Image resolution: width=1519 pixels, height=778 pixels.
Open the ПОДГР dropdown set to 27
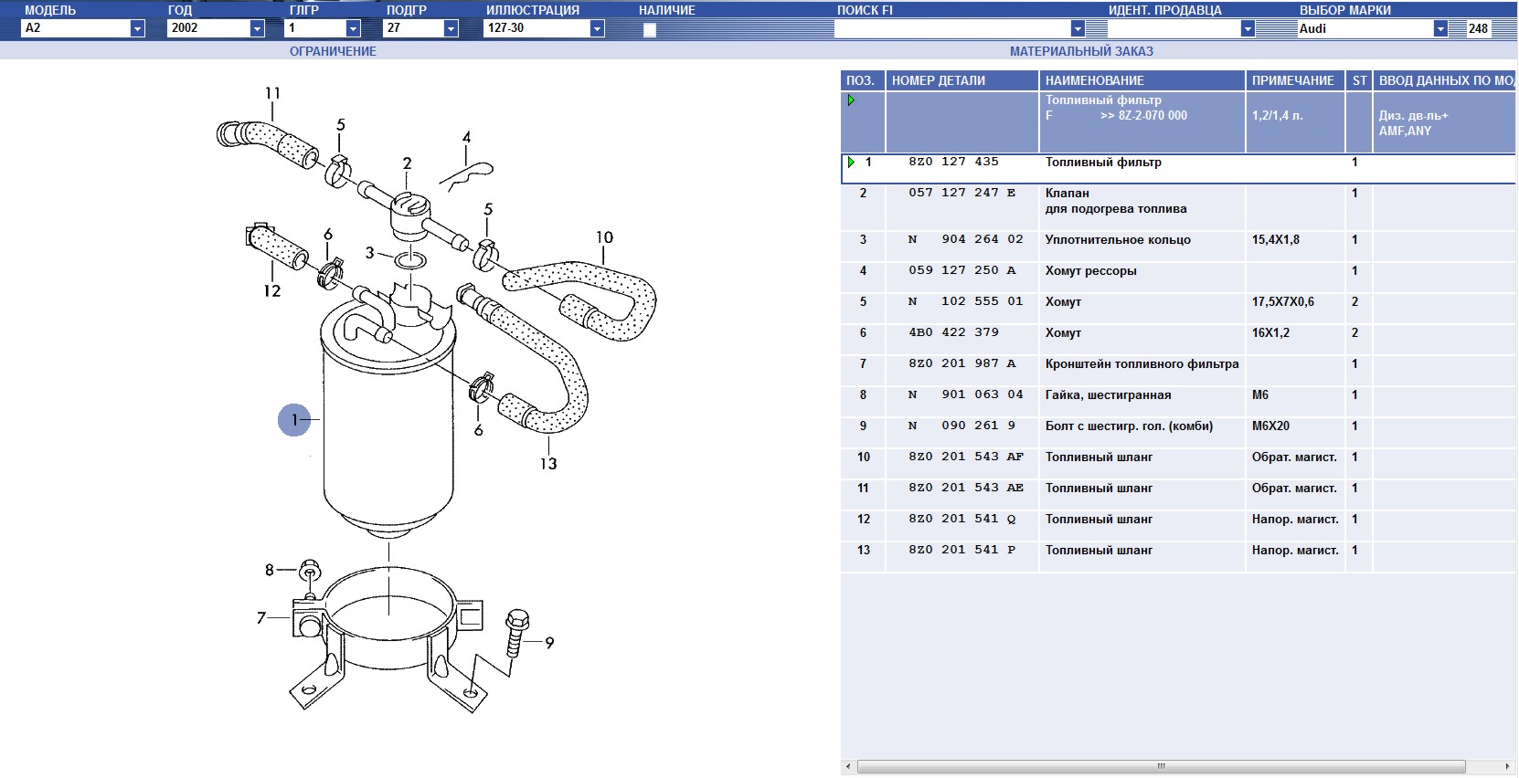(x=451, y=28)
